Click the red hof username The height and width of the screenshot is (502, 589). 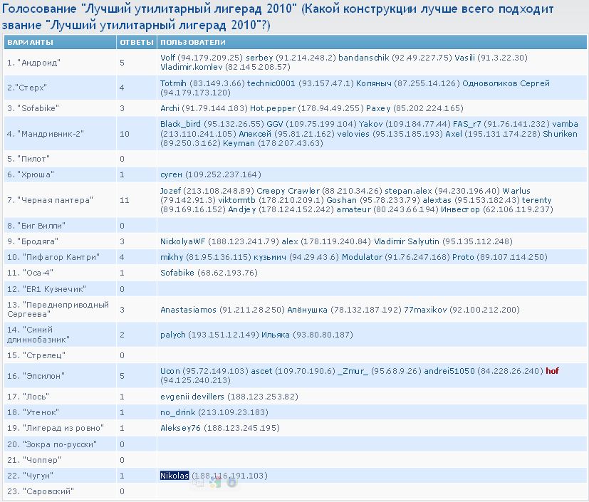pyautogui.click(x=552, y=370)
